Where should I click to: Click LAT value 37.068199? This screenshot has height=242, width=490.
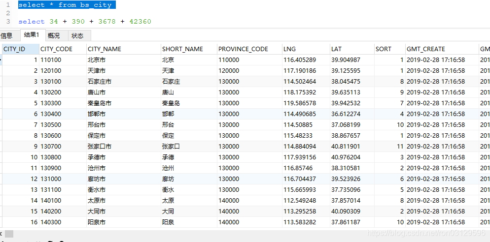352,125
